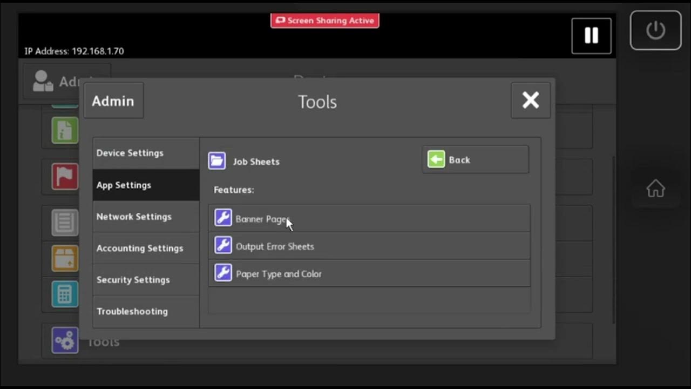Viewport: 691px width, 389px height.
Task: Open the Paper Type and Color feature
Action: point(369,273)
